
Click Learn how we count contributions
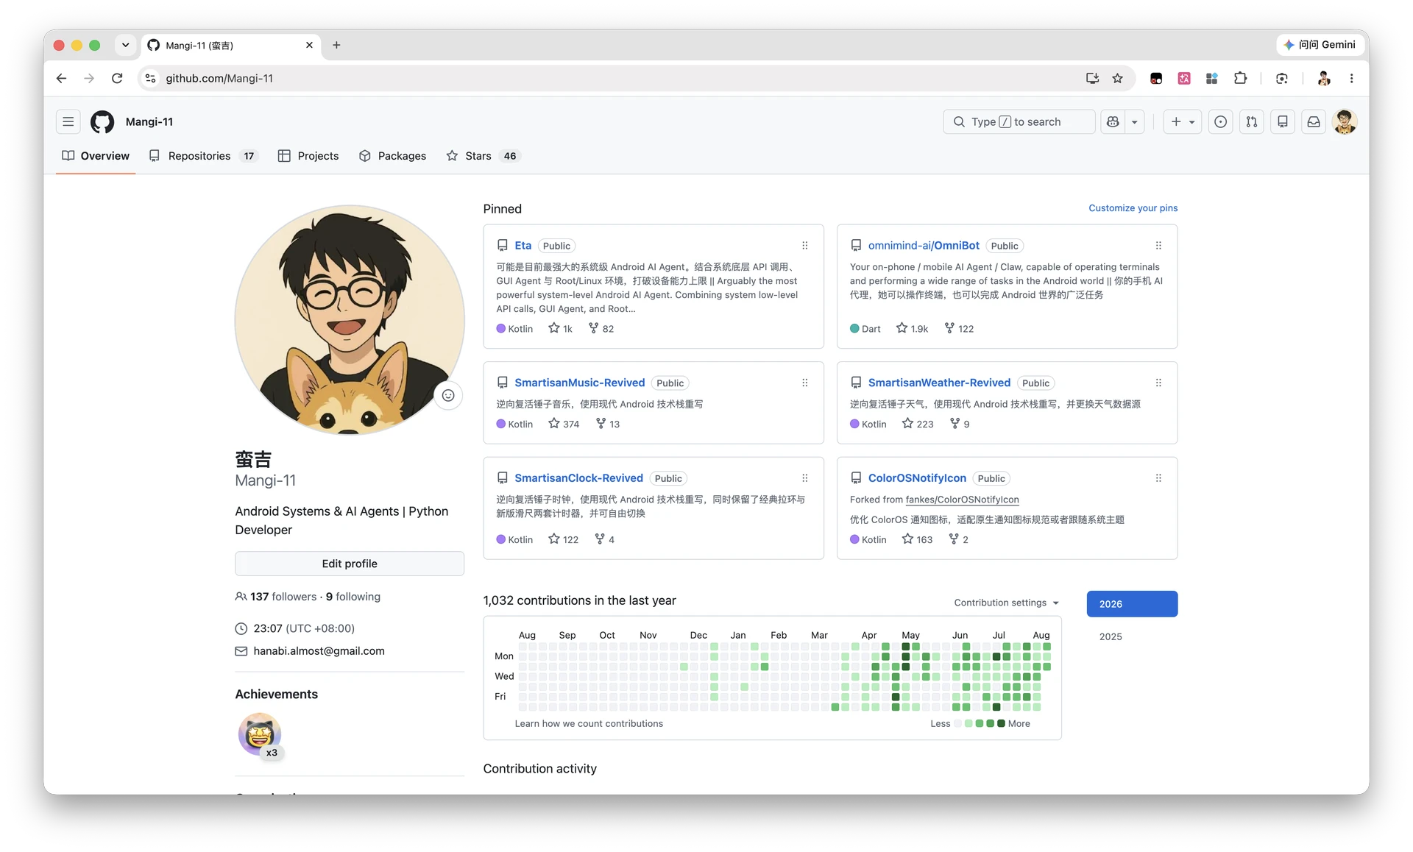point(589,724)
